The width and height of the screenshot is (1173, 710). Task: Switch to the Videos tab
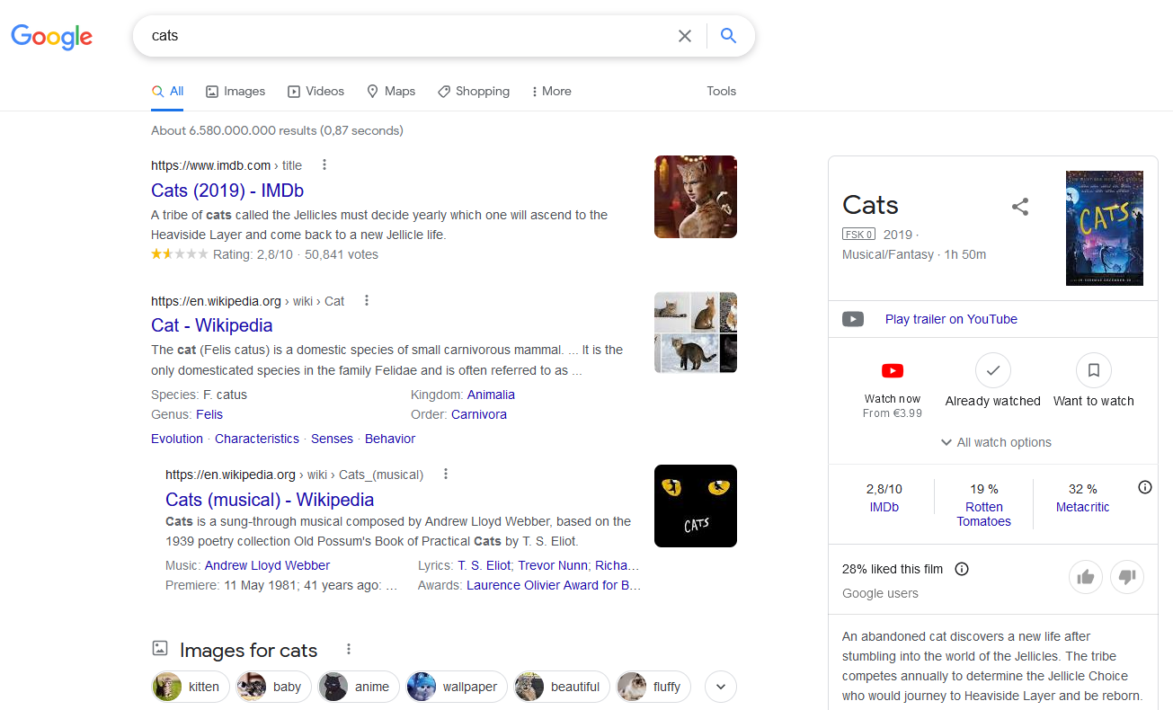[x=315, y=92]
